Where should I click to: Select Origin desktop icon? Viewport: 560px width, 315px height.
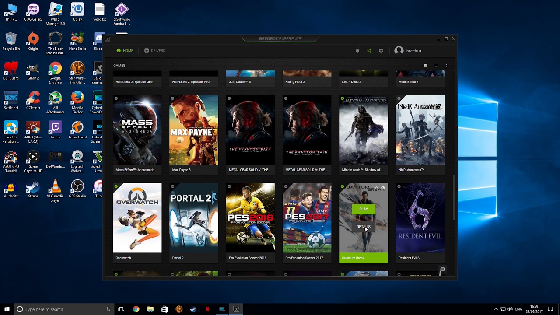pyautogui.click(x=33, y=42)
